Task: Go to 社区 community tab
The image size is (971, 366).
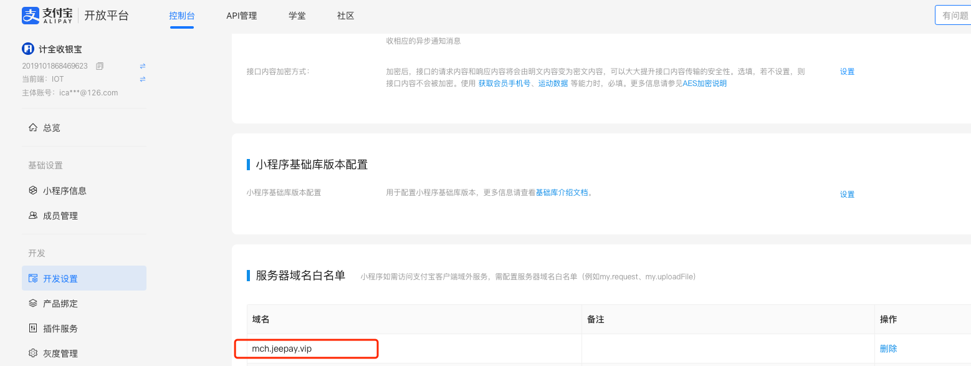Action: pos(345,16)
